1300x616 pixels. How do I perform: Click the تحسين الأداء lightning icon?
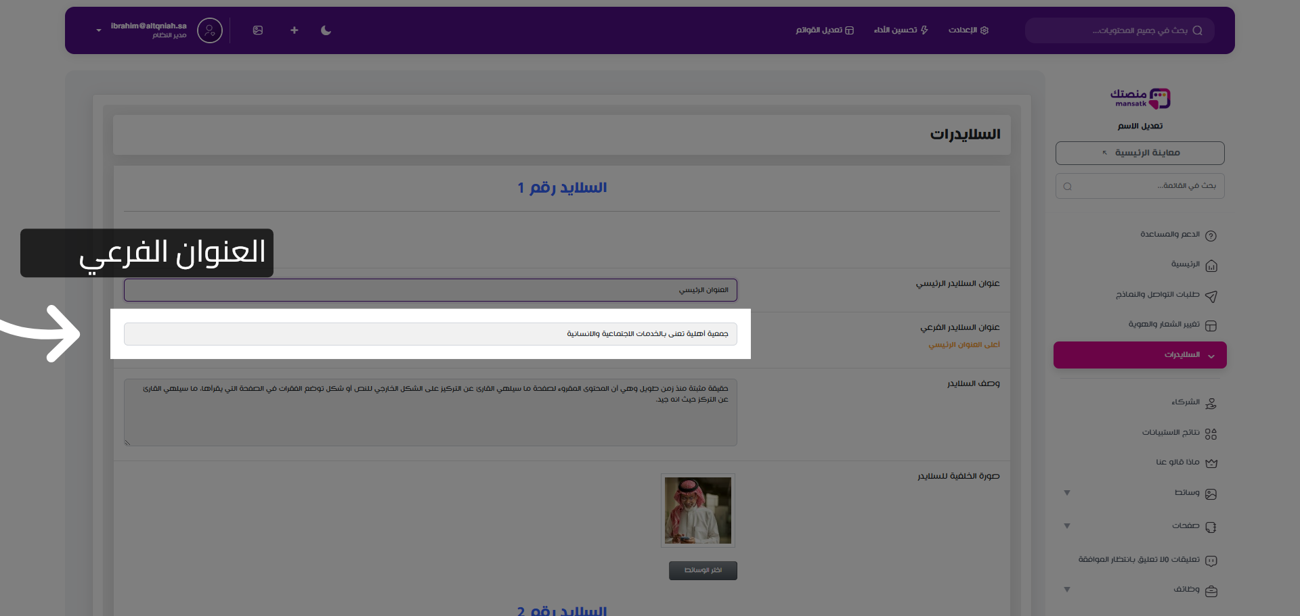[925, 30]
